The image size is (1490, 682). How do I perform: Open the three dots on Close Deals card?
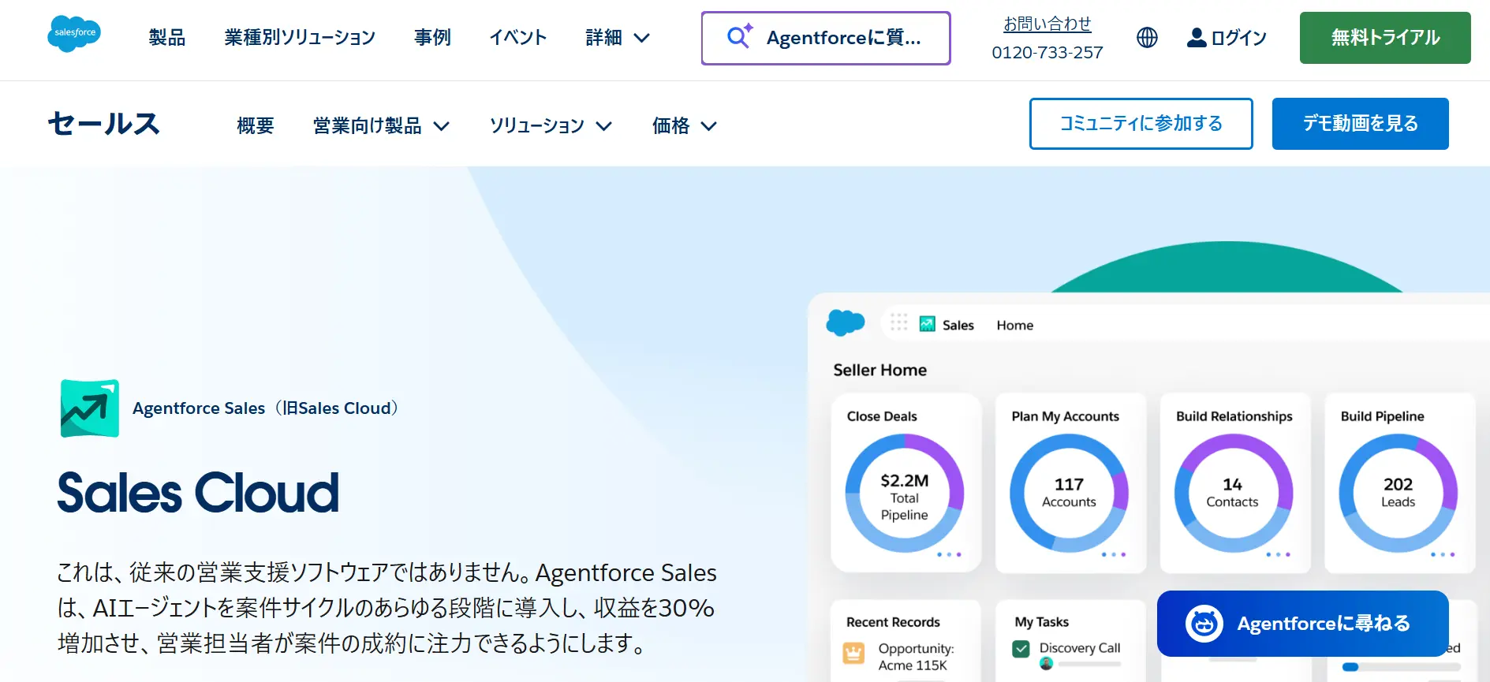tap(949, 554)
